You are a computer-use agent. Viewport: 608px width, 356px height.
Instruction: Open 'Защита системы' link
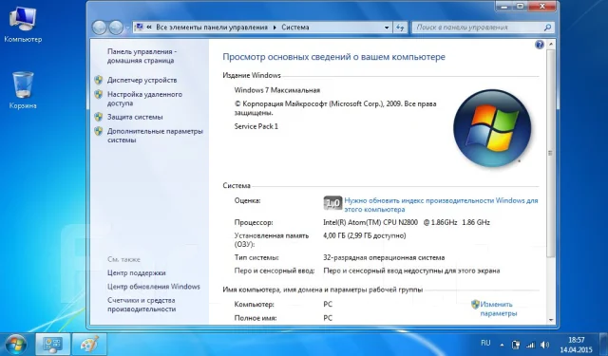(x=135, y=117)
